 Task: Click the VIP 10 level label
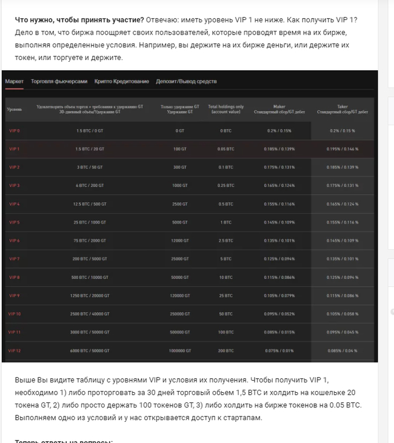click(15, 314)
